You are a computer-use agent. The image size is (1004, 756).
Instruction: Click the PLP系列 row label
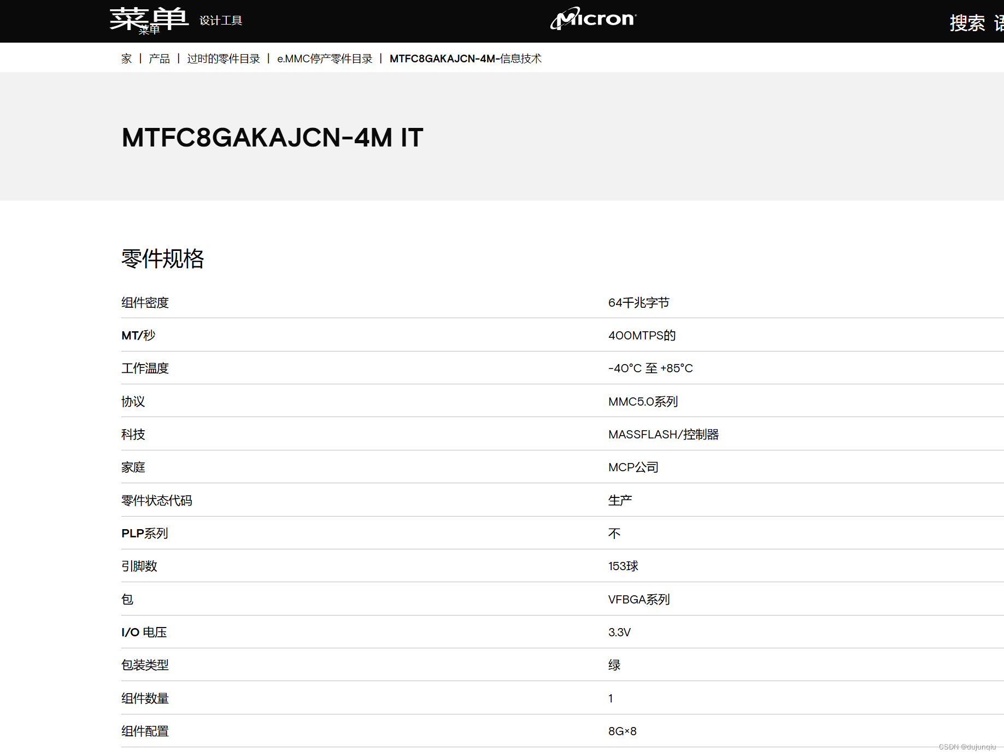pos(144,533)
